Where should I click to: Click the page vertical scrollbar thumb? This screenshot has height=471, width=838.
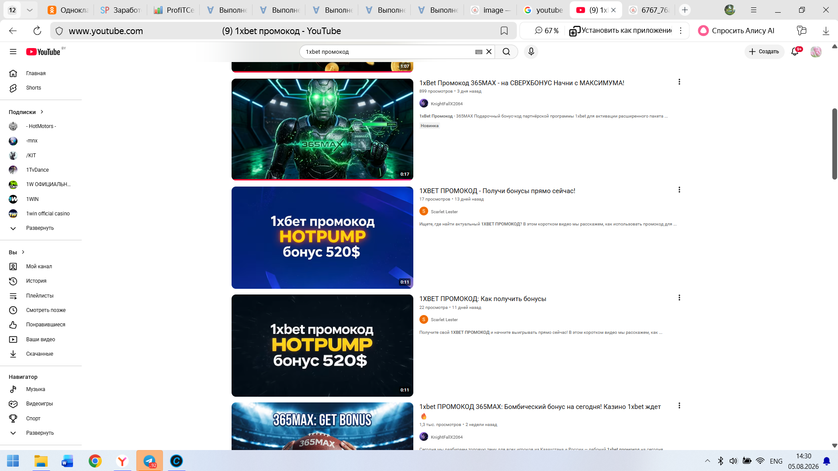(x=835, y=144)
